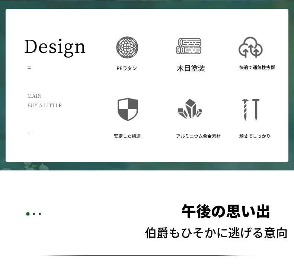Screen dimensions: 294x264
Task: Click the small equals sign under Design
Action: click(x=29, y=68)
